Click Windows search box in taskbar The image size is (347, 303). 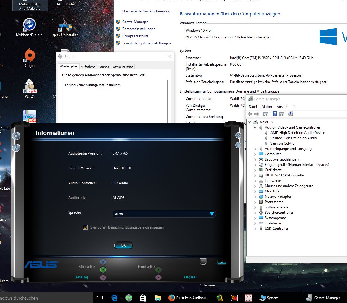(x=46, y=298)
